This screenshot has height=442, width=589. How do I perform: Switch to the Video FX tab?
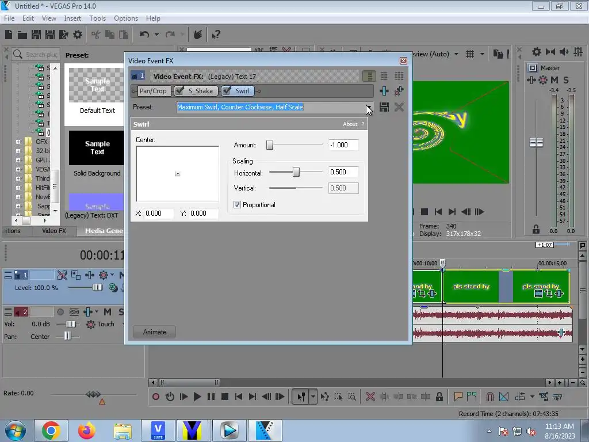[x=53, y=231]
